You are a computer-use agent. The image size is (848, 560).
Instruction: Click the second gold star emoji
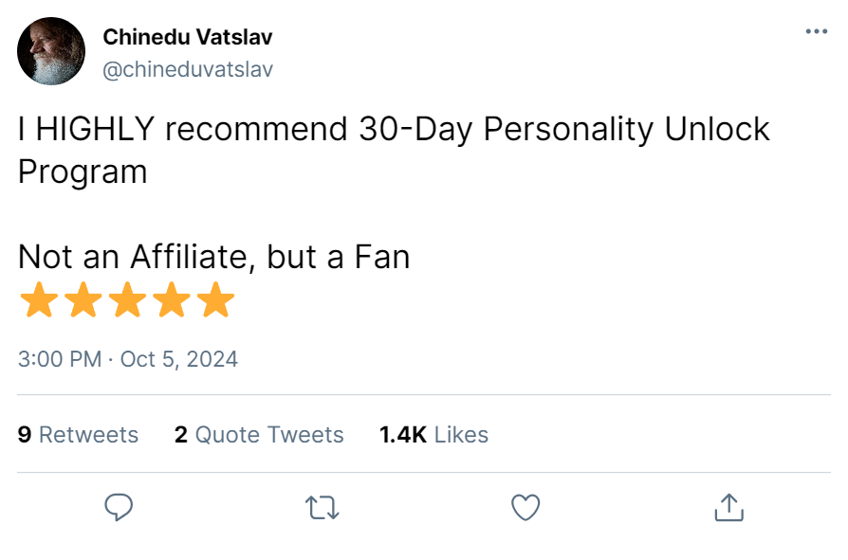point(83,300)
